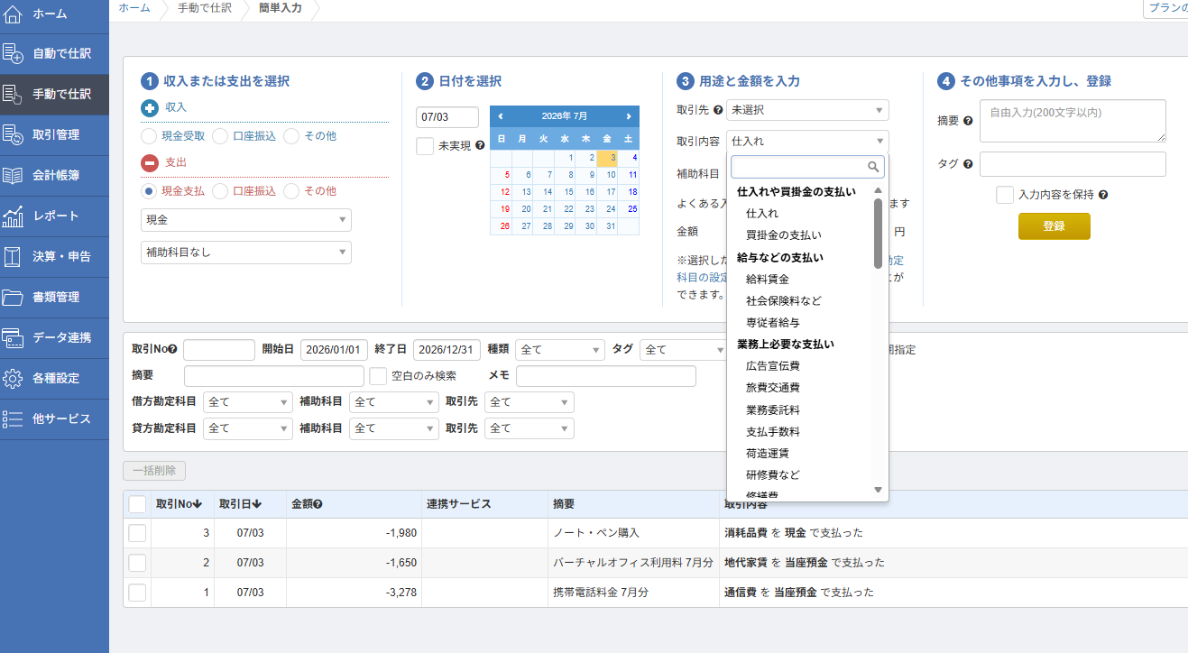This screenshot has height=653, width=1188.
Task: Click help icon beside 摘要 in step 4
Action: pyautogui.click(x=968, y=121)
